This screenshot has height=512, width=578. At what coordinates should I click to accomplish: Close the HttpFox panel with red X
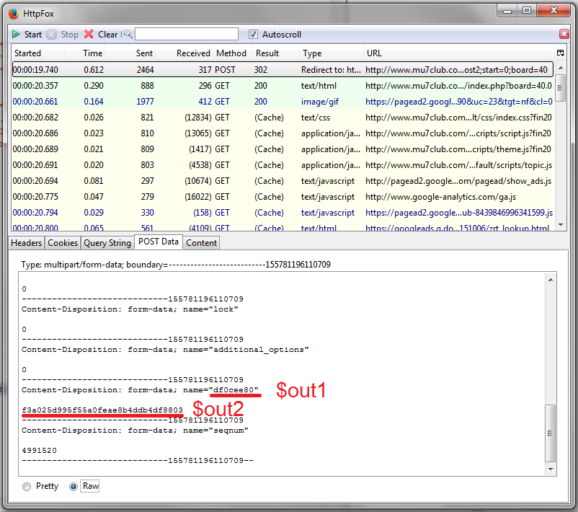pyautogui.click(x=564, y=34)
